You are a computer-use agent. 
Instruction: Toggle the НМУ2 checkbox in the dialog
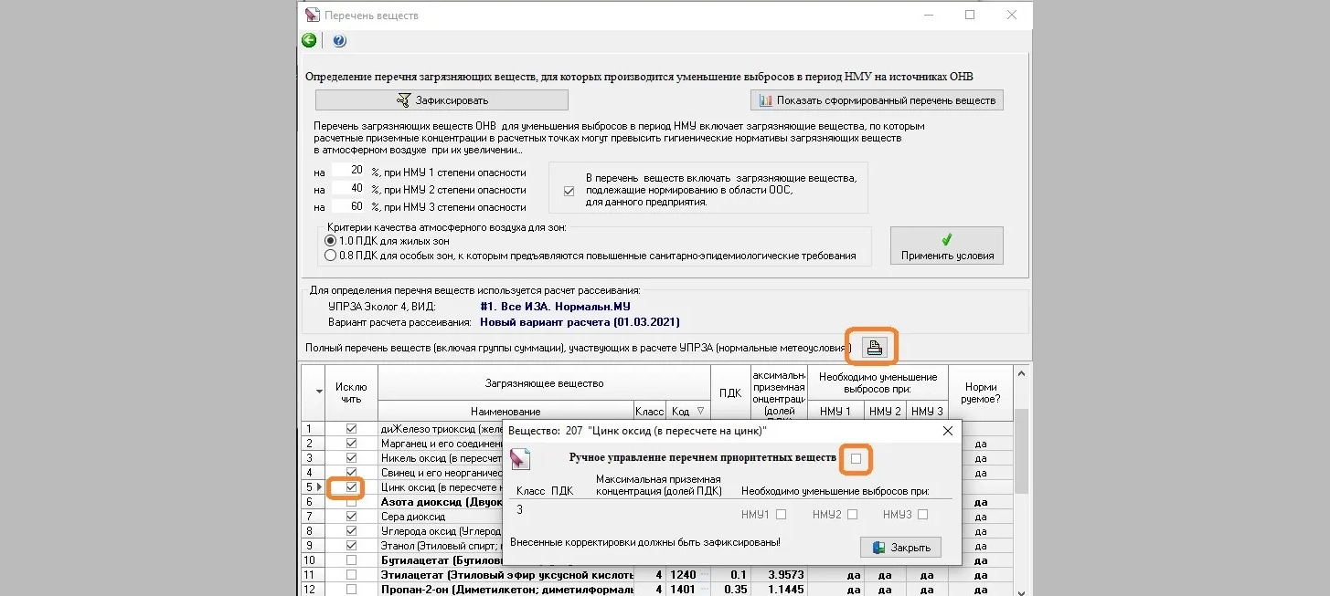852,515
